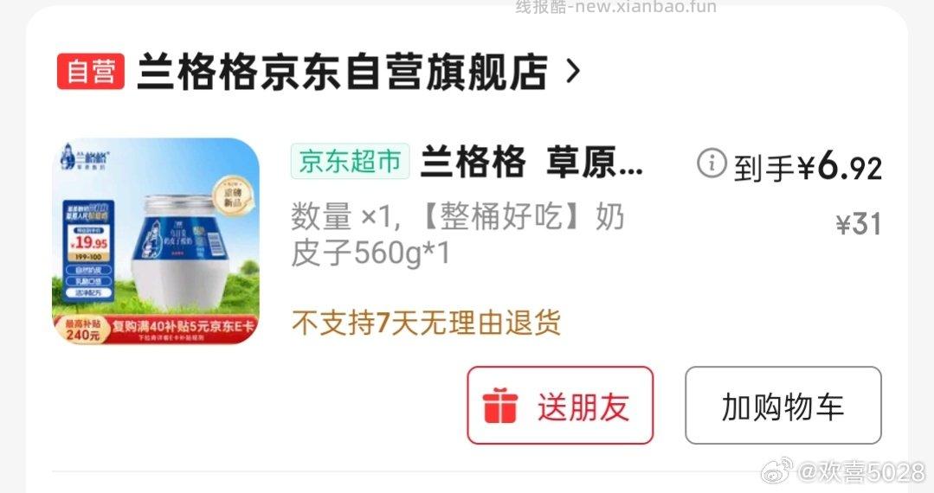The width and height of the screenshot is (934, 493).
Task: Click the ¥31 original price
Action: (x=859, y=225)
